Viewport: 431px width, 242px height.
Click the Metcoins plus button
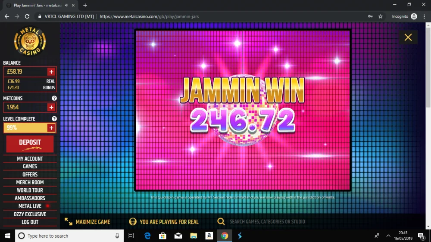tap(51, 107)
